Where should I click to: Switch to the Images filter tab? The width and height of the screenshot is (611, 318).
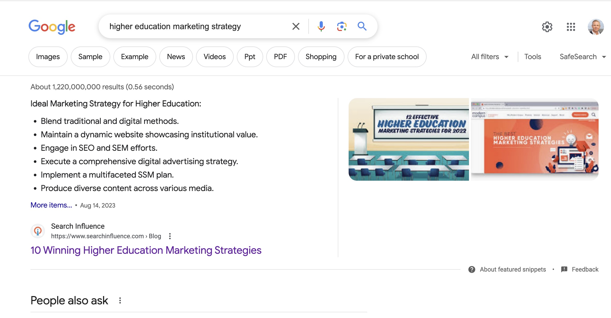coord(48,57)
